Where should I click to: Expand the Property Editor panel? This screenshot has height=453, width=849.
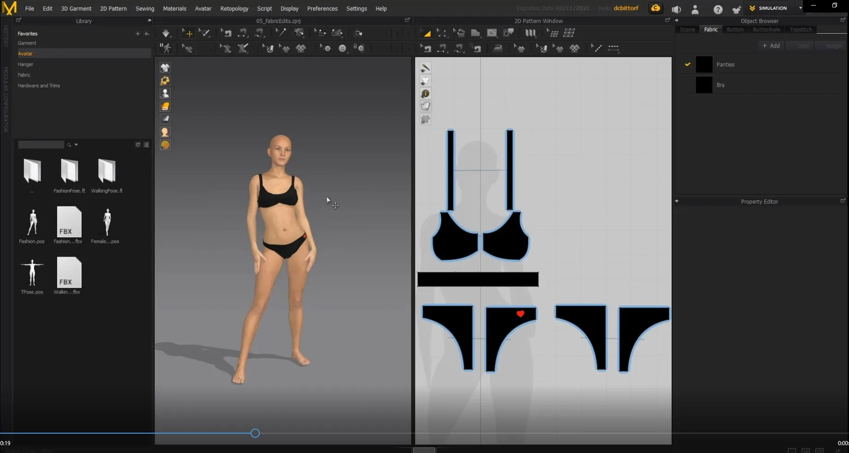(x=677, y=201)
